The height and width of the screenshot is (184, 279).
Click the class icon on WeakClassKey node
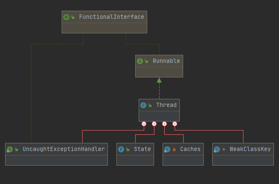point(217,149)
